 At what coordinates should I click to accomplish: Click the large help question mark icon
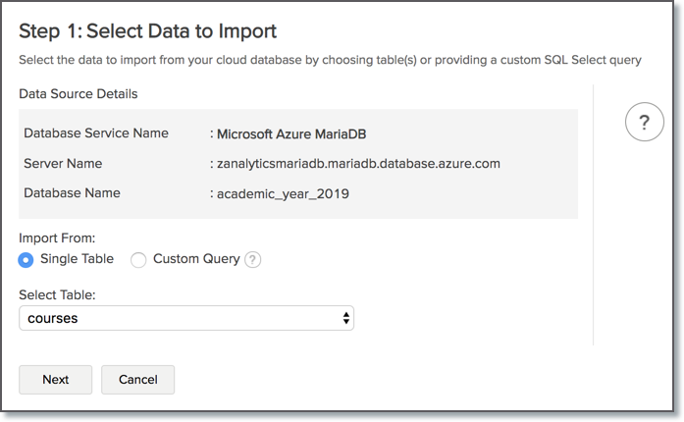644,122
